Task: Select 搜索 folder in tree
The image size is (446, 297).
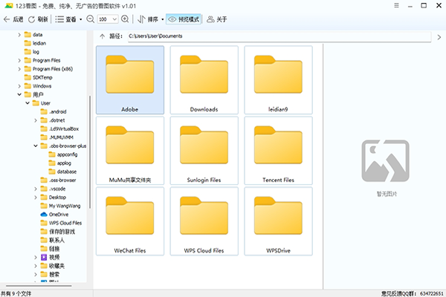Action: coord(50,274)
